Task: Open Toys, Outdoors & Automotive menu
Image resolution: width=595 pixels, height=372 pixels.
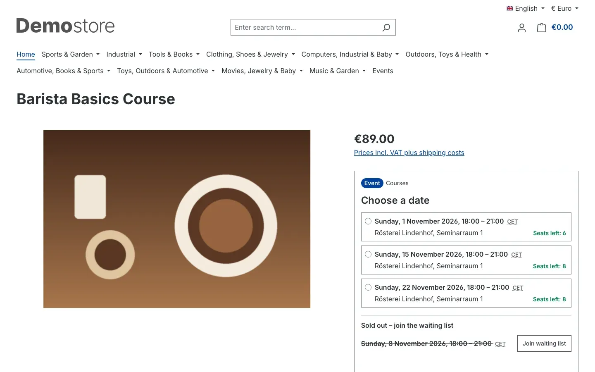Action: click(x=166, y=71)
